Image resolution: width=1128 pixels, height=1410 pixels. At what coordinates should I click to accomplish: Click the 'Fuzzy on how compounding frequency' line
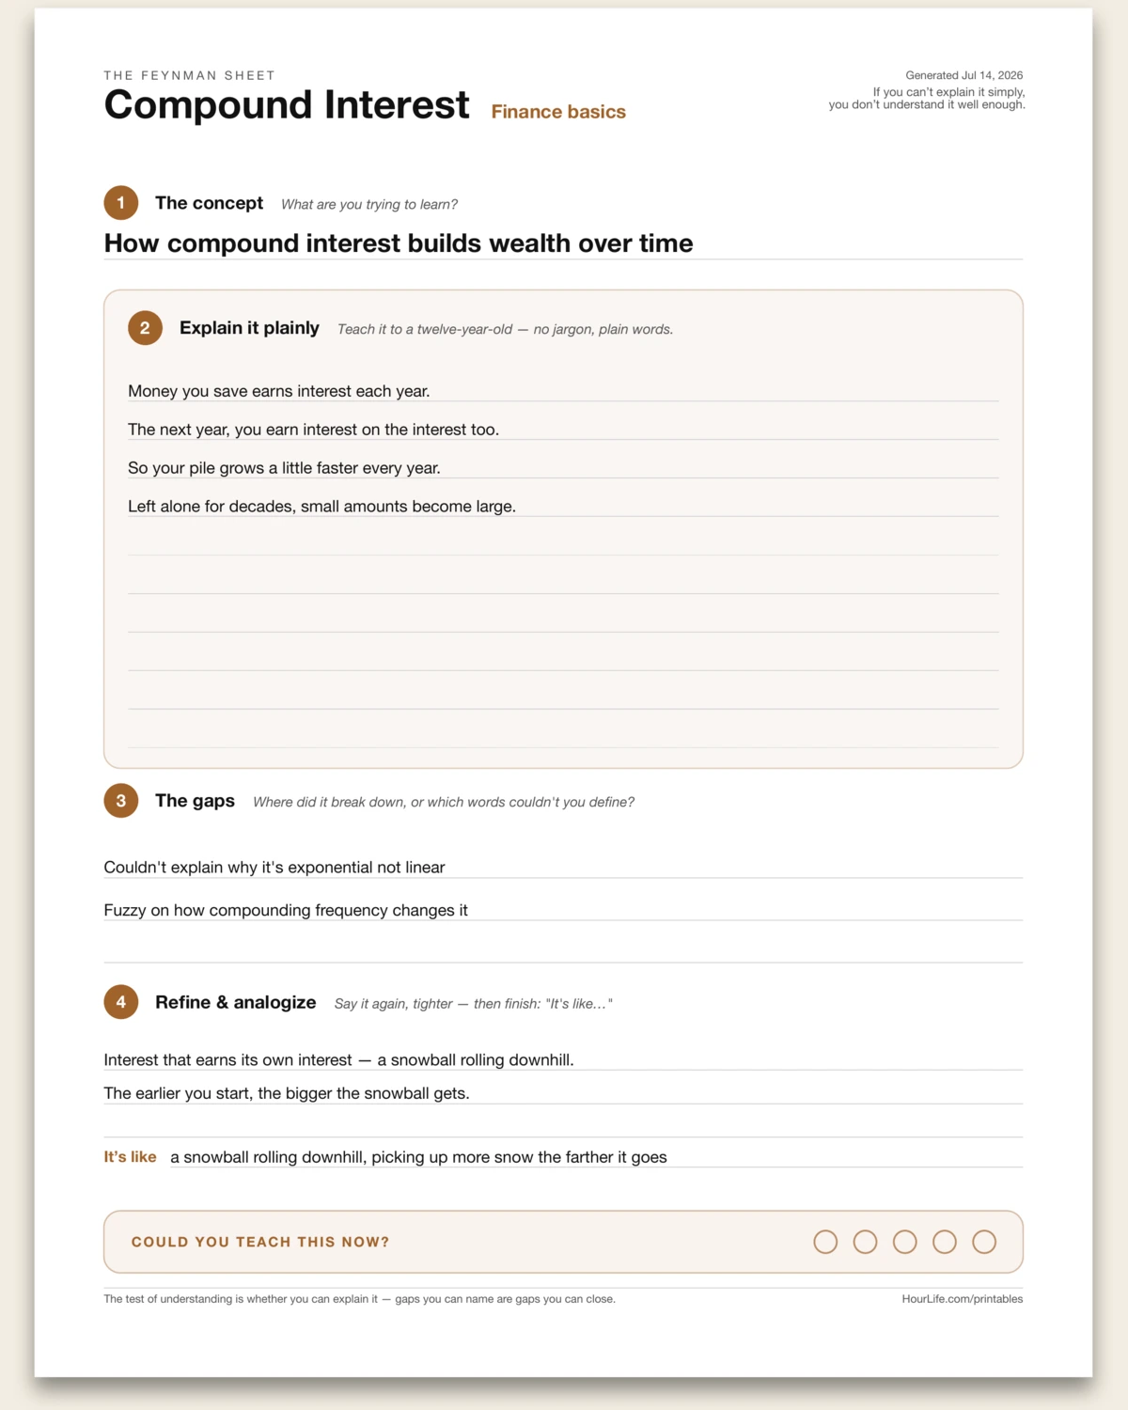point(563,910)
